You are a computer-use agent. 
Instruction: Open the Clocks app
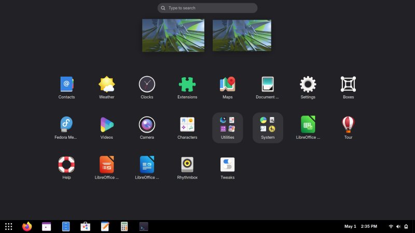click(147, 84)
